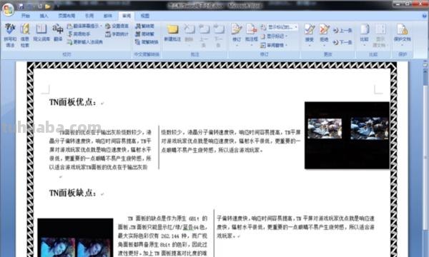
Task: Open the Research (信息检索) pane
Action: pyautogui.click(x=25, y=35)
